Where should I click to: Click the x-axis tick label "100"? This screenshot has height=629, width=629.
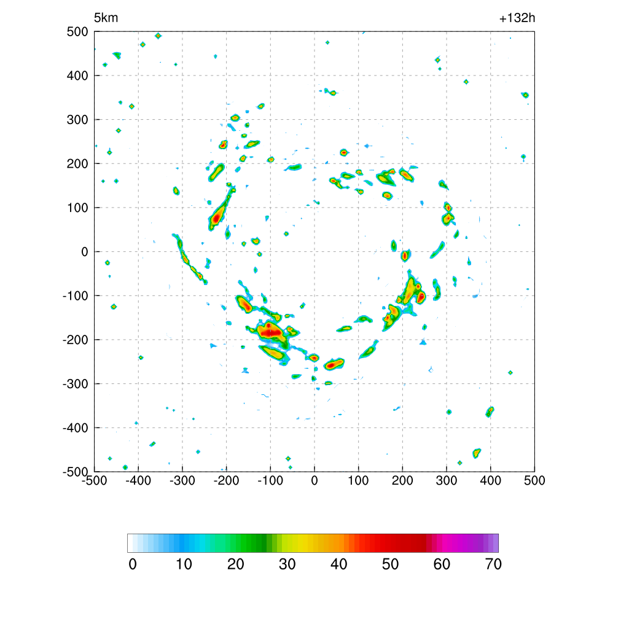(x=358, y=480)
